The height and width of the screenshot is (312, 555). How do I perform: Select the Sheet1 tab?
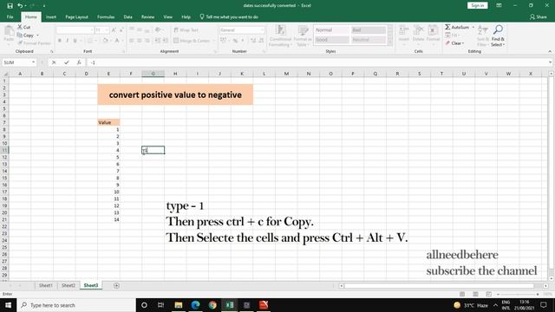[46, 285]
